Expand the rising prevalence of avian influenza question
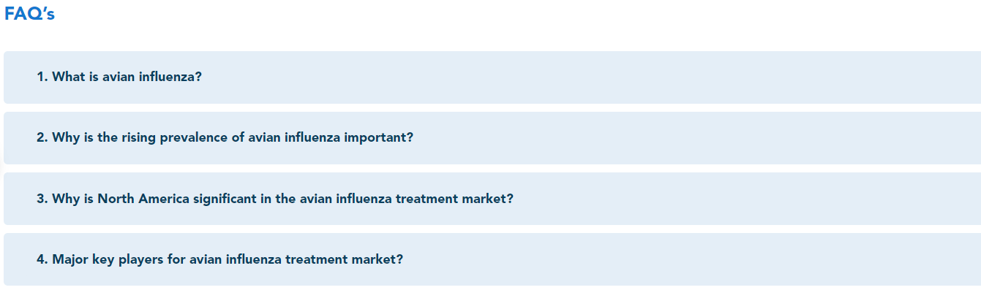This screenshot has height=290, width=981. pyautogui.click(x=492, y=137)
